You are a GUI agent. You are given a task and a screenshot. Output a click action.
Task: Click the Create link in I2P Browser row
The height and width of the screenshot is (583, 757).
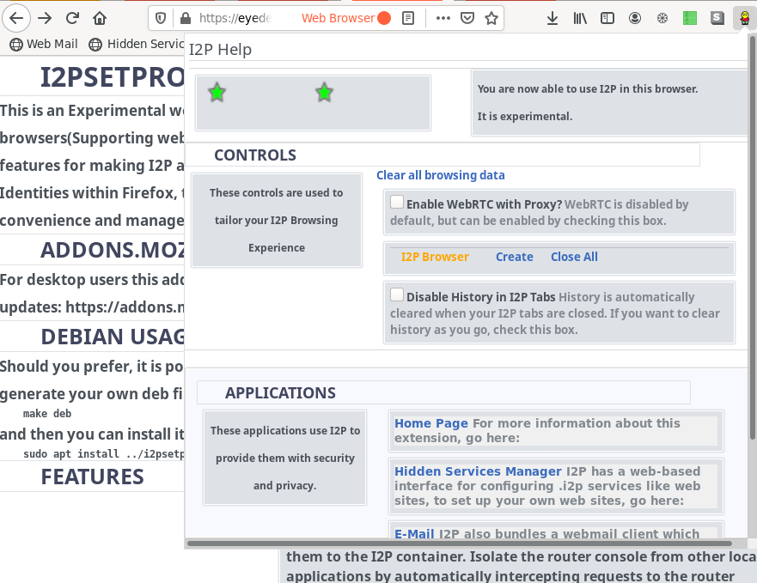click(x=514, y=257)
